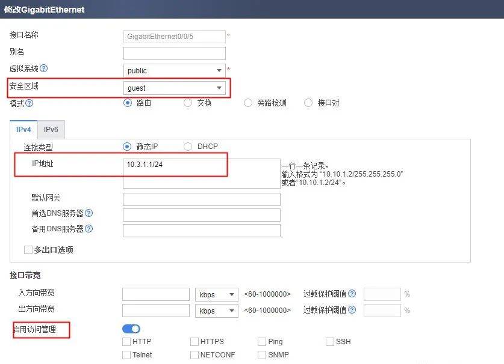This screenshot has height=364, width=504.
Task: Open the 虚拟系统 public dropdown
Action: (174, 70)
